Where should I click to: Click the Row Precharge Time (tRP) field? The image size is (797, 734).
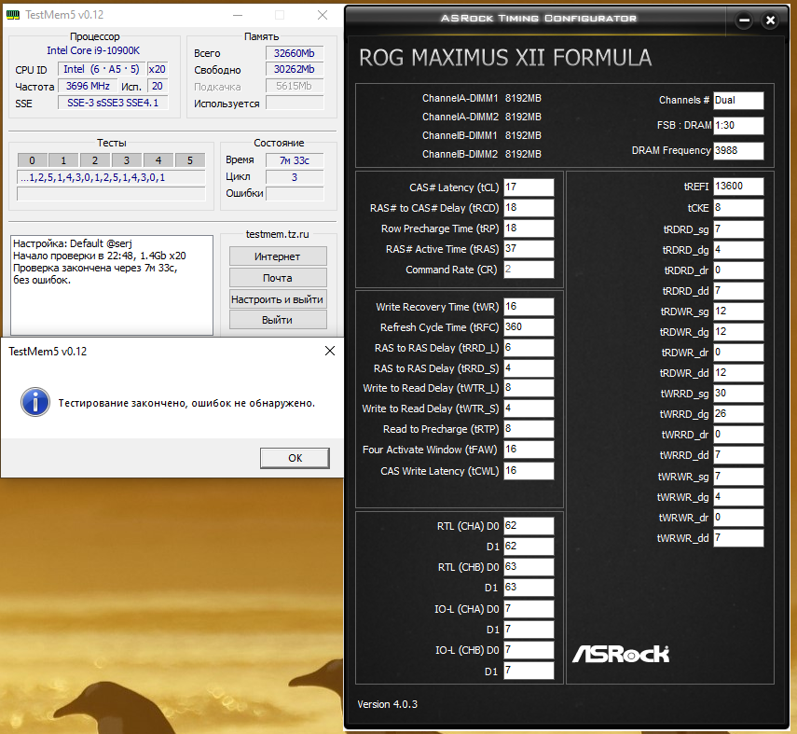[x=529, y=229]
